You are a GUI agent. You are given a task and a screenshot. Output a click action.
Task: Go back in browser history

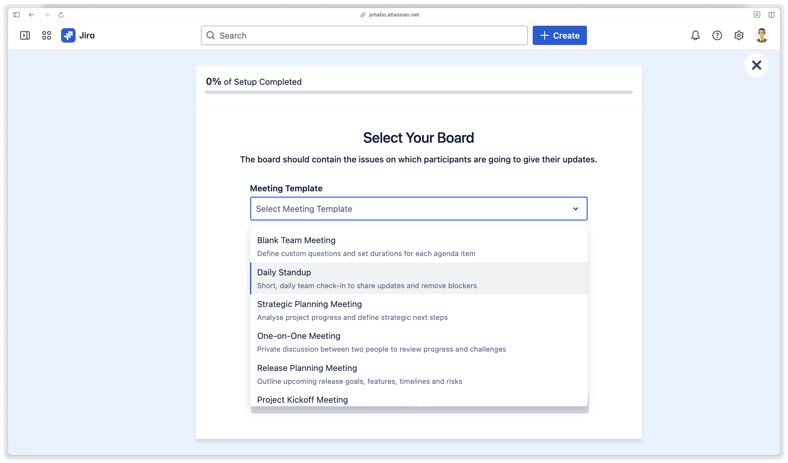31,15
